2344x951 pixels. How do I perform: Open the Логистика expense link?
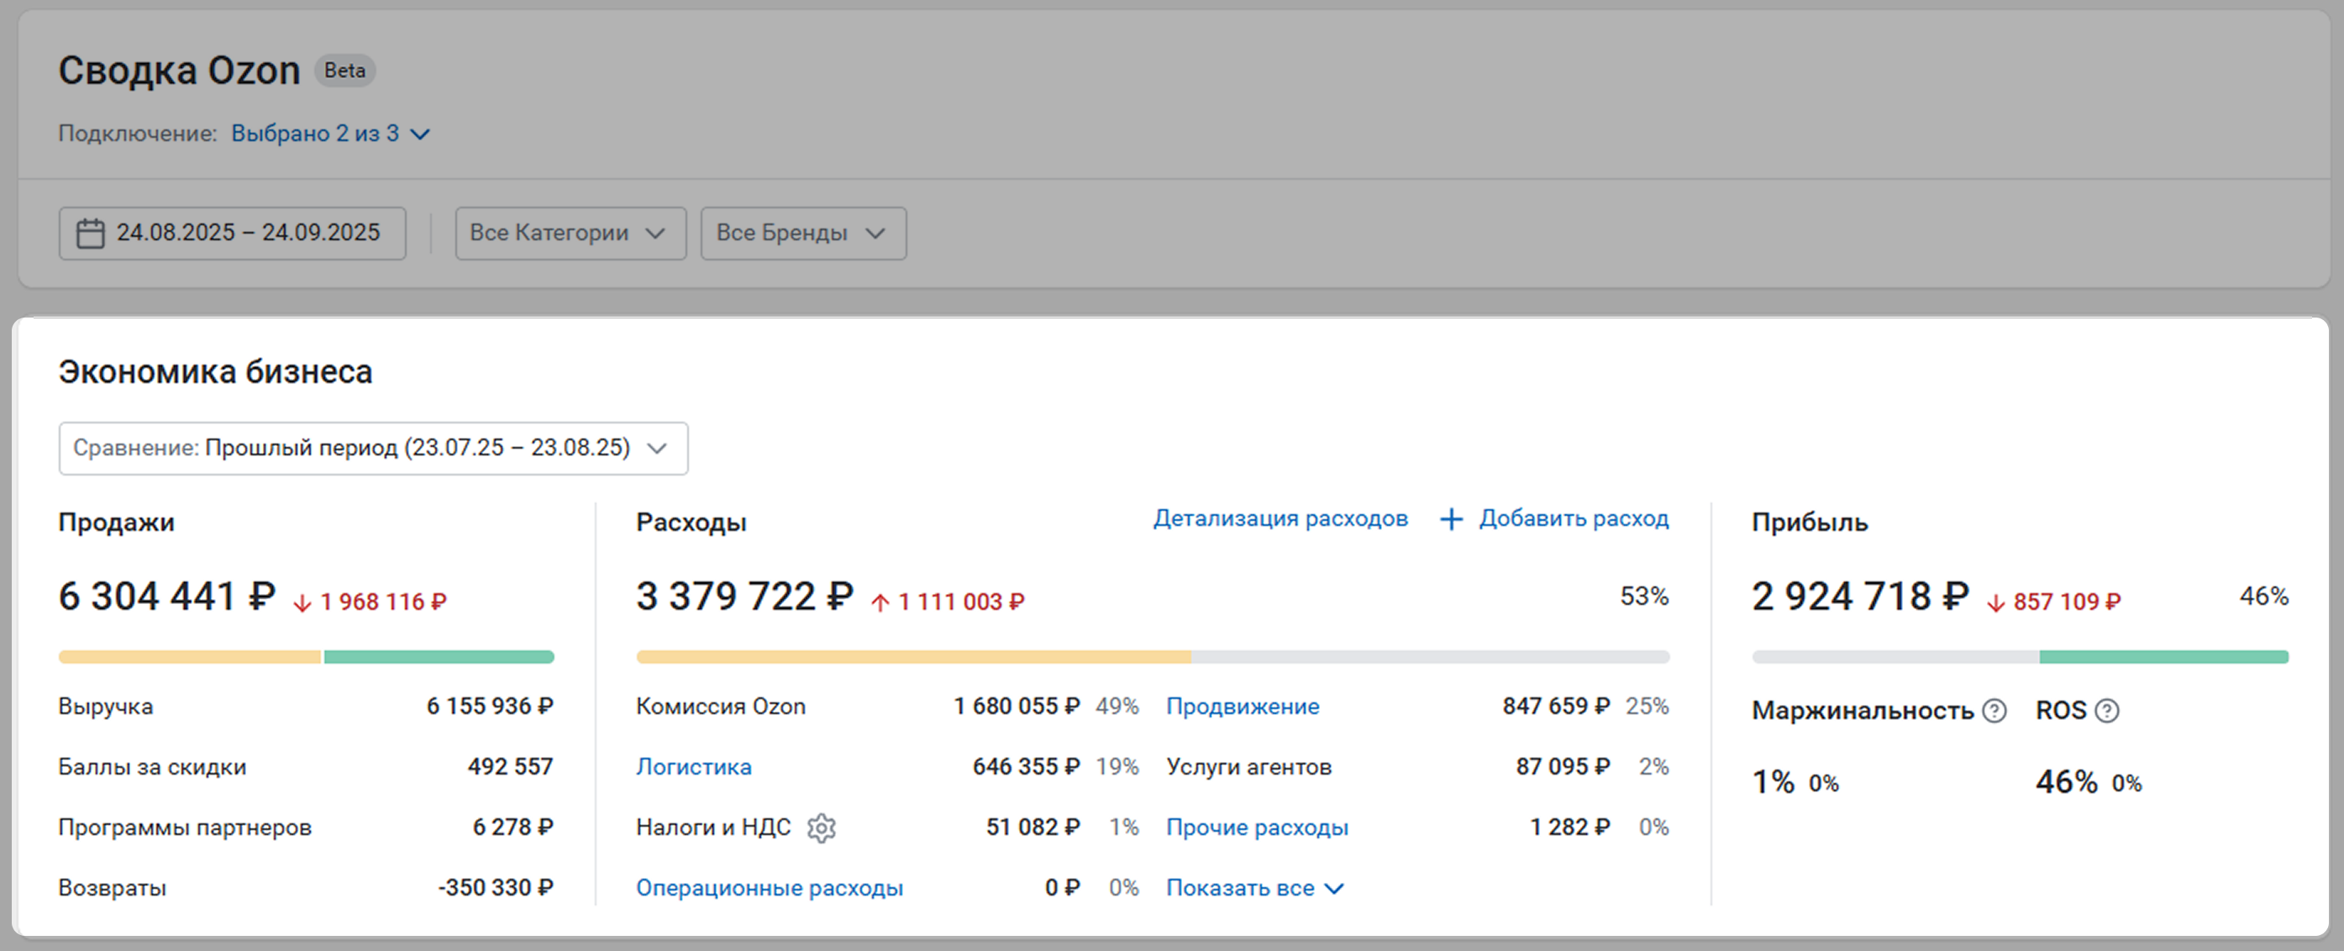coord(693,767)
